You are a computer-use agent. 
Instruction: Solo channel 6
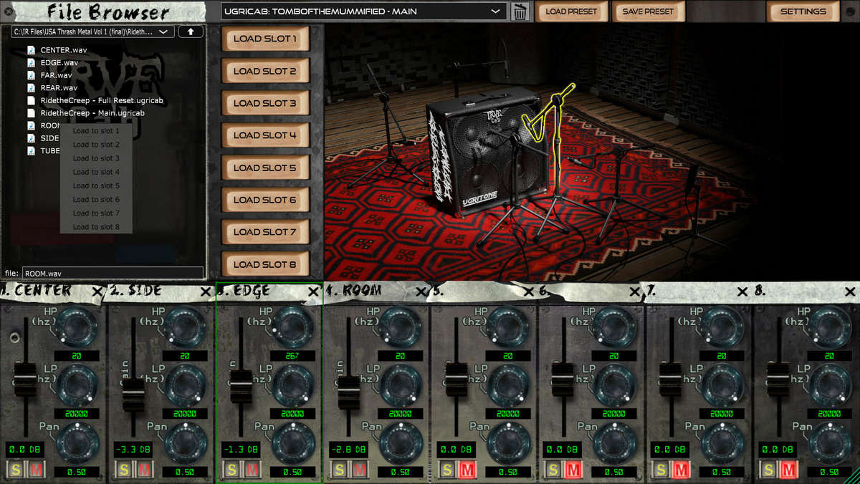pyautogui.click(x=553, y=470)
